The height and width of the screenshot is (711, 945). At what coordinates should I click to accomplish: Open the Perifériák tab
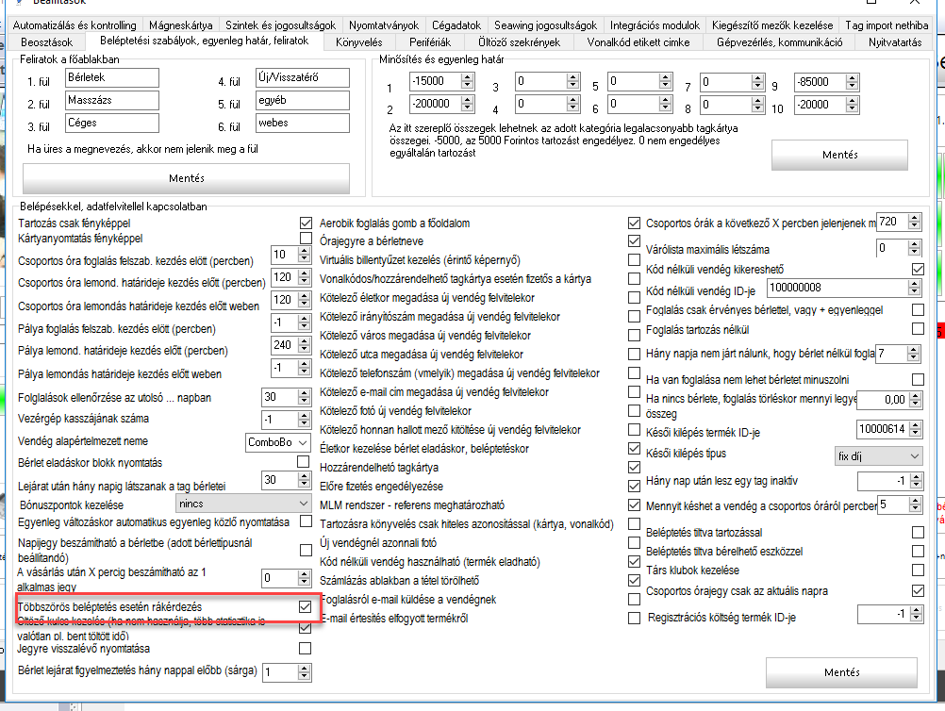(x=430, y=42)
